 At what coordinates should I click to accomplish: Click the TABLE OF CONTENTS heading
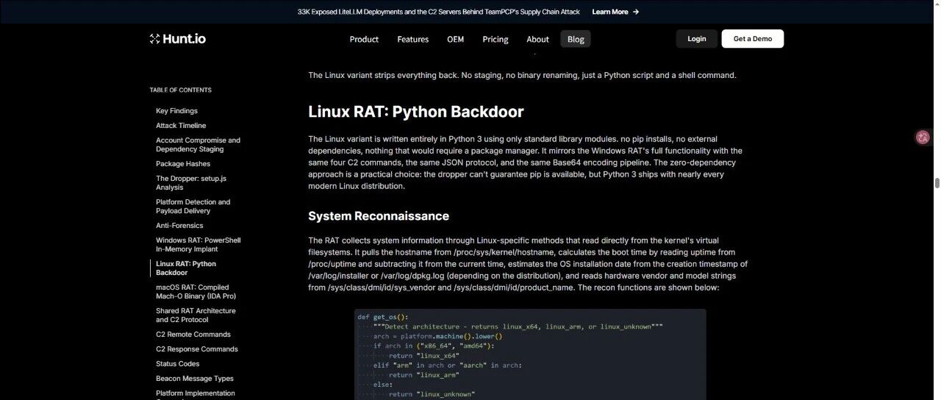coord(180,90)
